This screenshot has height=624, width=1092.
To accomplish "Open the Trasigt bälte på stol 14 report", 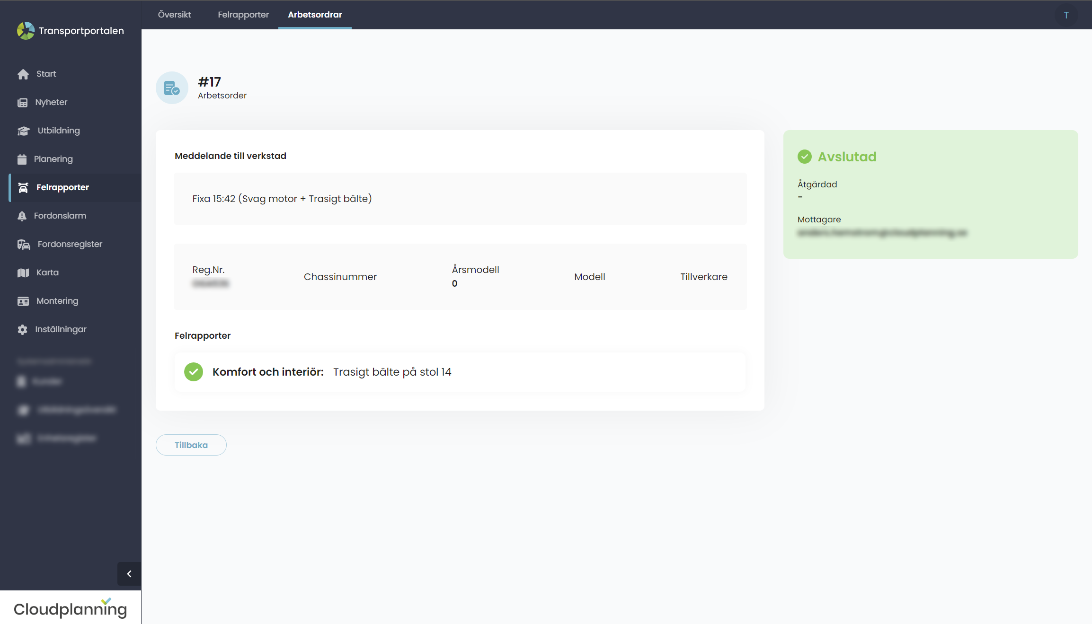I will 460,372.
